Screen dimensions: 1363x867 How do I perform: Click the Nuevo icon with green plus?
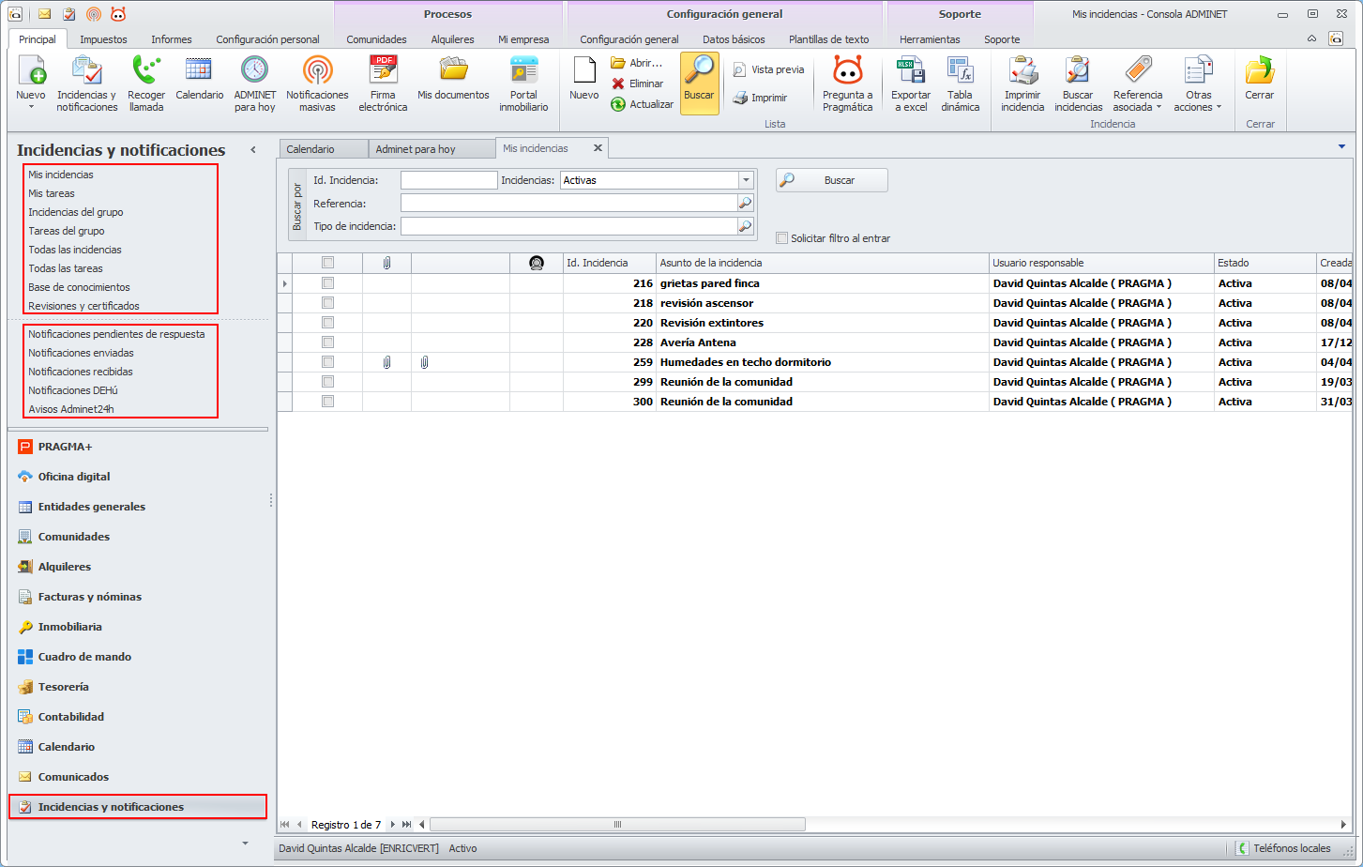tap(31, 71)
